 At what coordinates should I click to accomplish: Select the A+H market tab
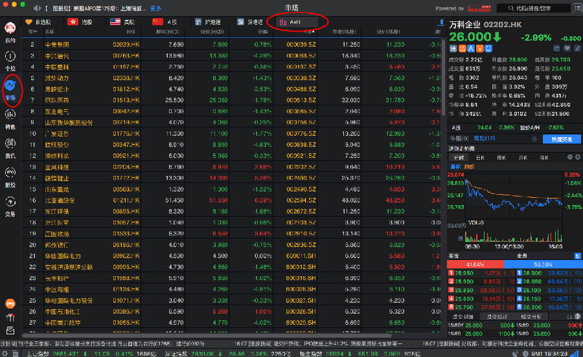coord(296,22)
